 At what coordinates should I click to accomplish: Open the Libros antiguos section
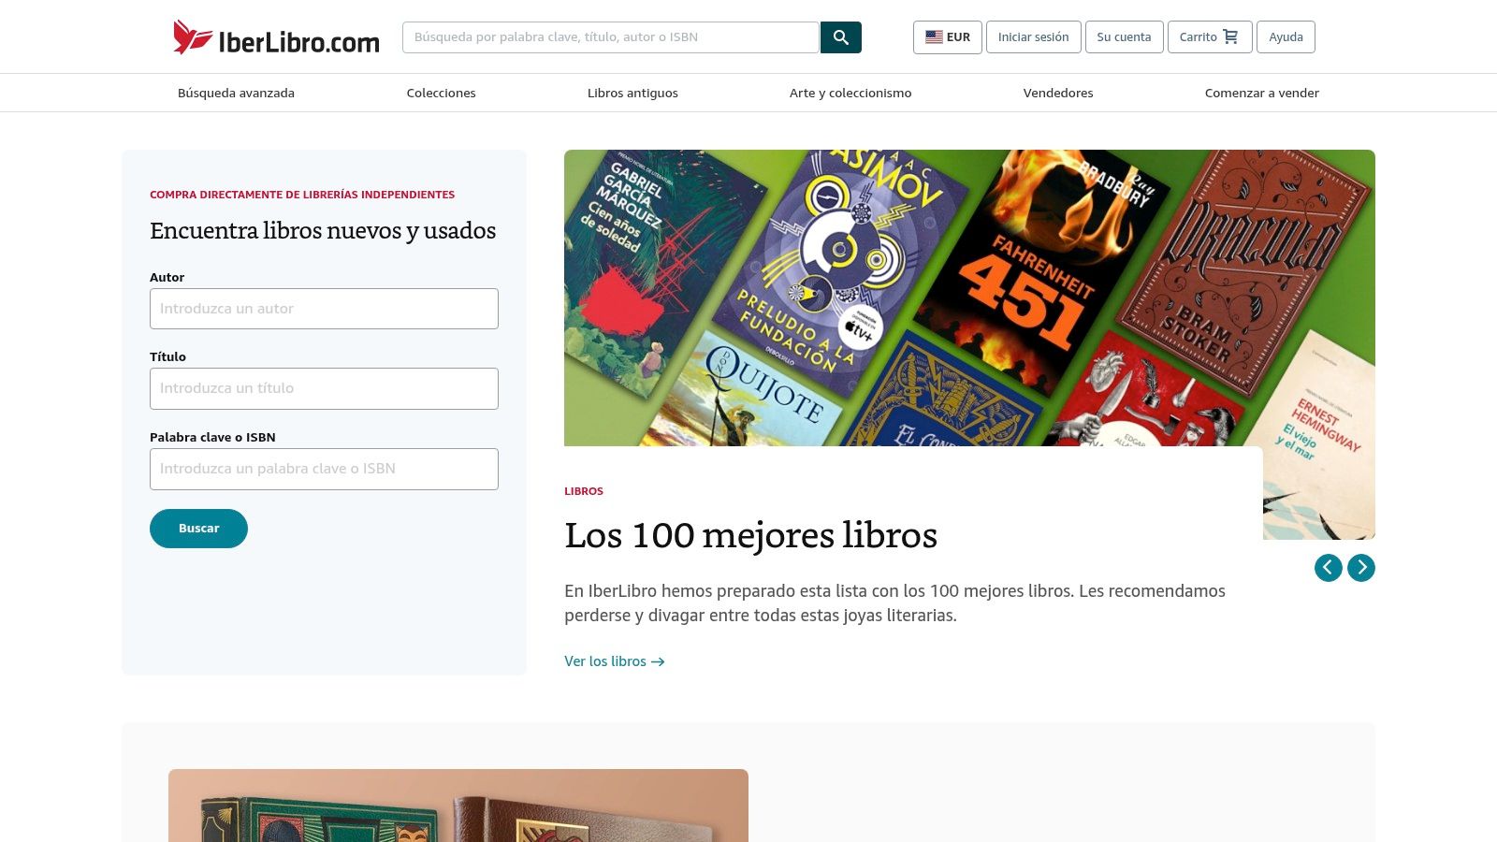[632, 93]
